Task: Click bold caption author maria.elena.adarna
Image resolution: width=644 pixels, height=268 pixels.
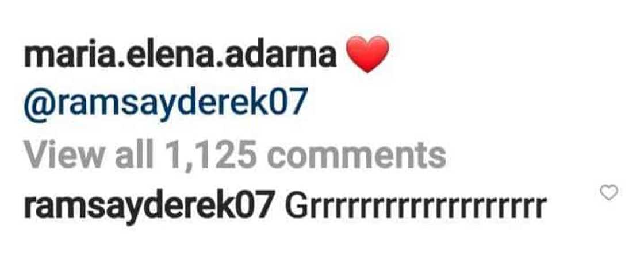Action: point(181,56)
